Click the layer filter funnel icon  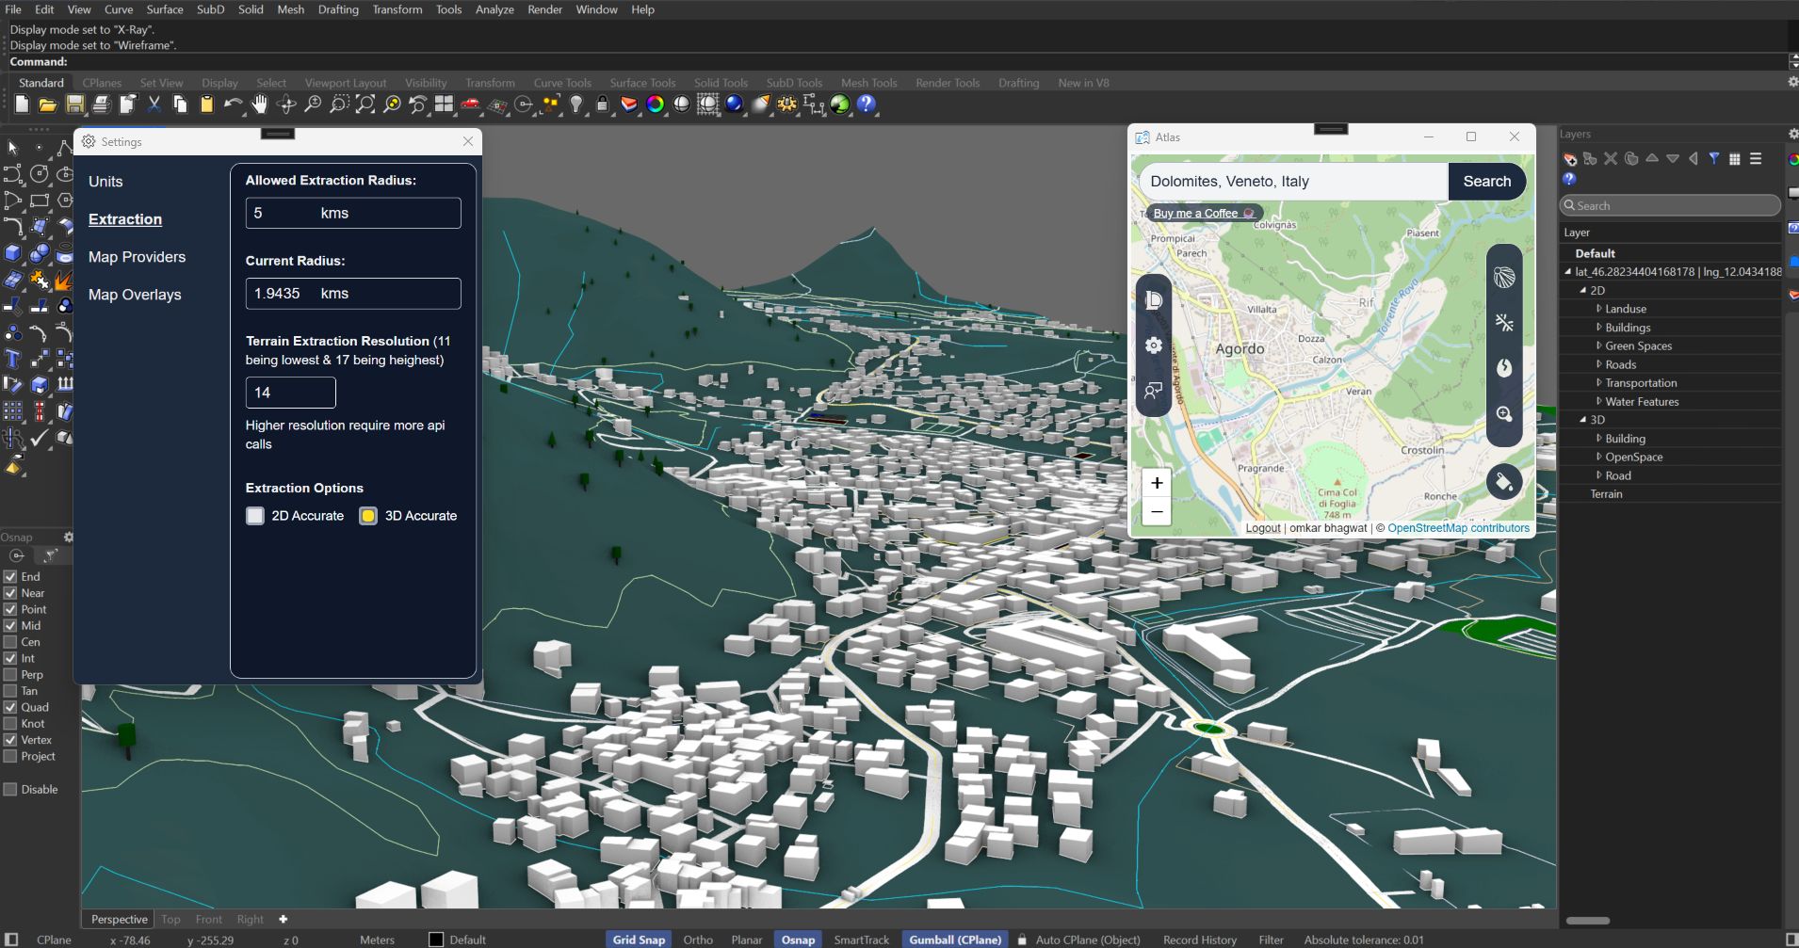pos(1713,159)
